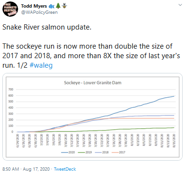The height and width of the screenshot is (174, 185).
Task: Click the 2018 legend entry
Action: [102, 152]
